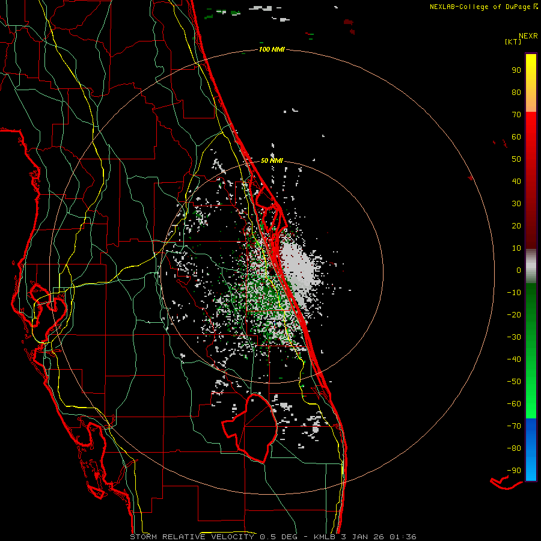Click the positive 80 knot scale label
Viewport: 541px width, 541px height.
(x=516, y=92)
